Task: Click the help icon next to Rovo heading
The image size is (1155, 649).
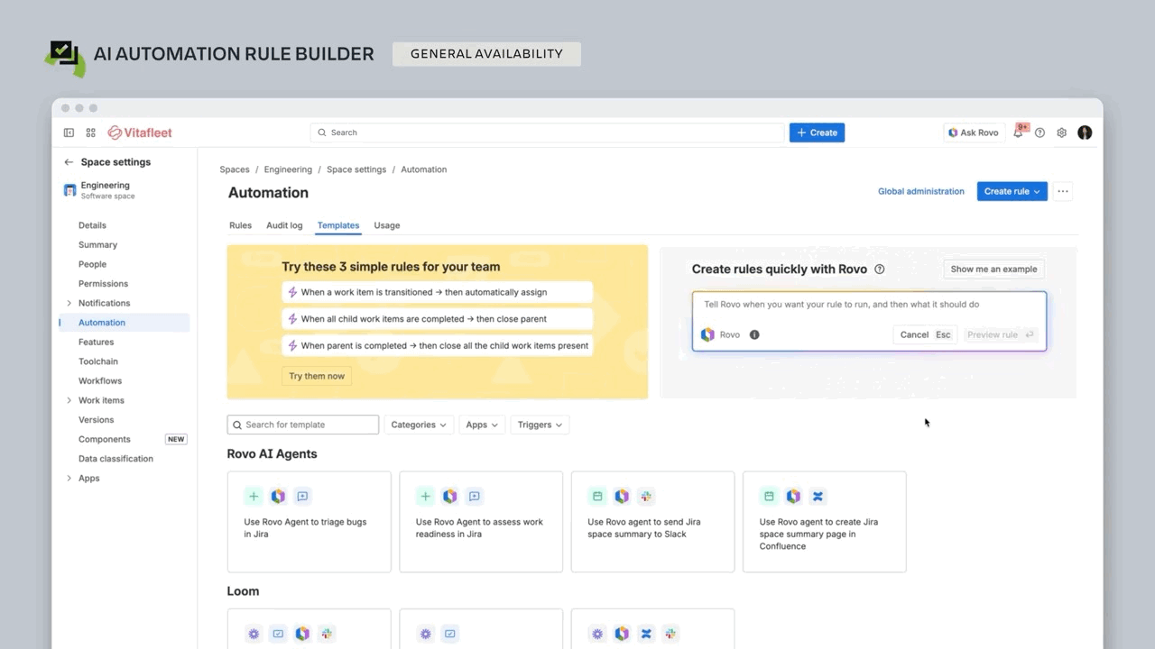Action: (x=880, y=269)
